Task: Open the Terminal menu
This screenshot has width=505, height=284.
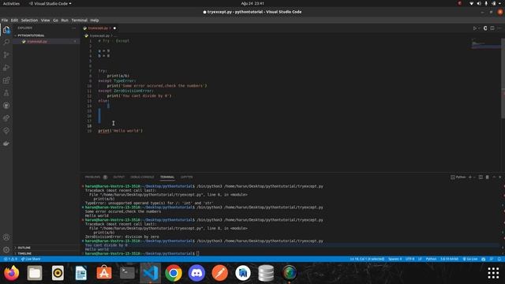Action: (x=80, y=21)
